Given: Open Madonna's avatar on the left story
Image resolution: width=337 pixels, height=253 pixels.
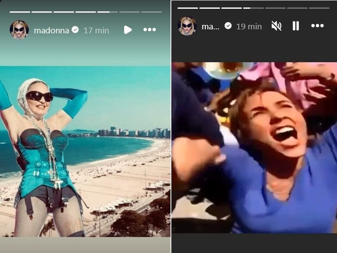Looking at the screenshot, I should [x=19, y=30].
